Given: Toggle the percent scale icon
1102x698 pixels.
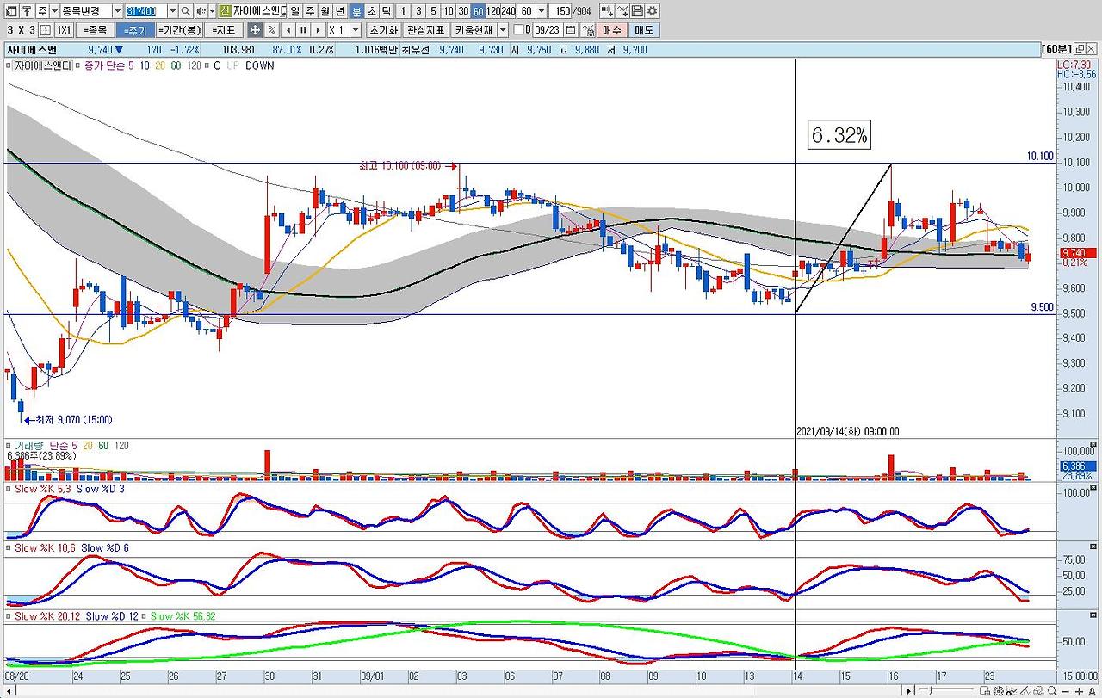Looking at the screenshot, I should pos(271,30).
